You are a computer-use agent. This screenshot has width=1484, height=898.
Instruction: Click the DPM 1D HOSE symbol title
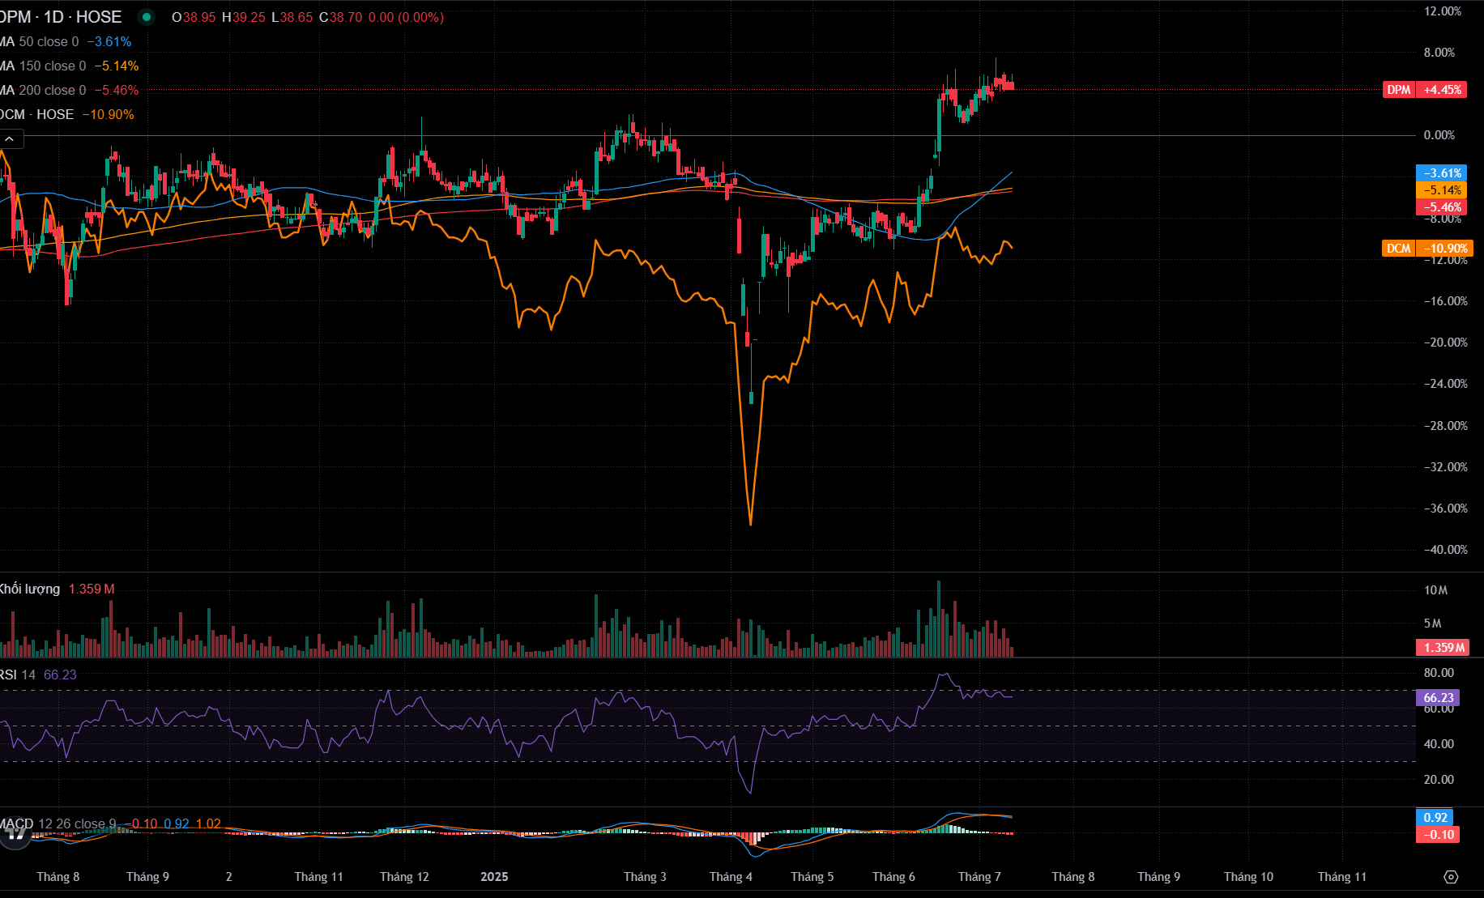pos(61,17)
